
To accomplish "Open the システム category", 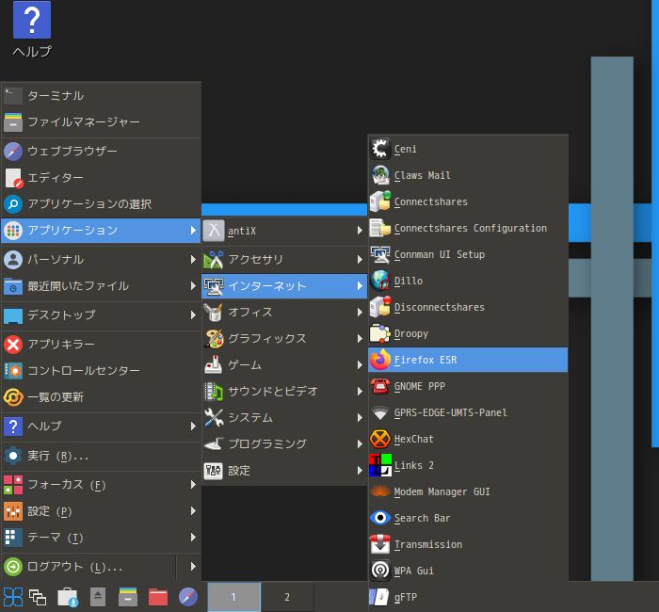I will 284,417.
